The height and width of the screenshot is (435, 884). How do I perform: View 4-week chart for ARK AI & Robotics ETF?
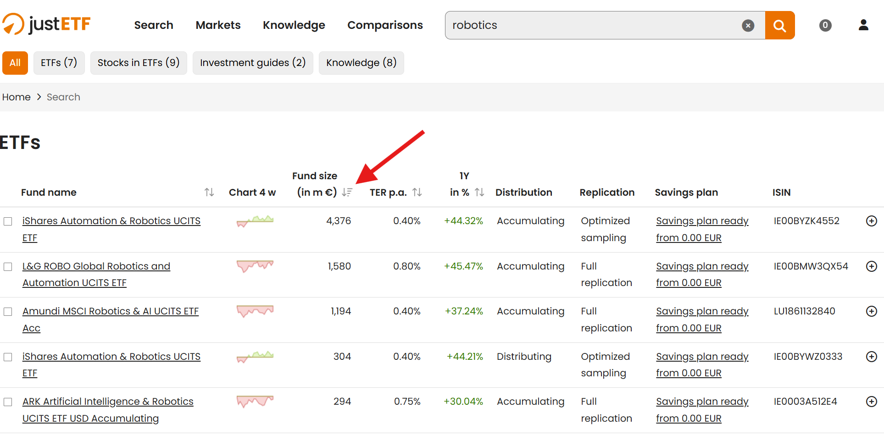[x=255, y=402]
